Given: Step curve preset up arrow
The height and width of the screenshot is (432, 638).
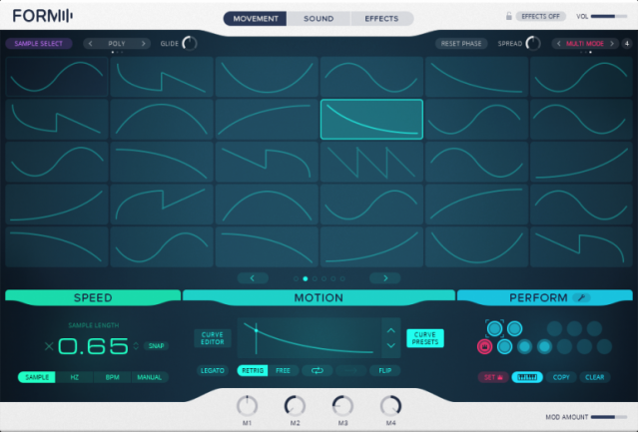Looking at the screenshot, I should (391, 330).
